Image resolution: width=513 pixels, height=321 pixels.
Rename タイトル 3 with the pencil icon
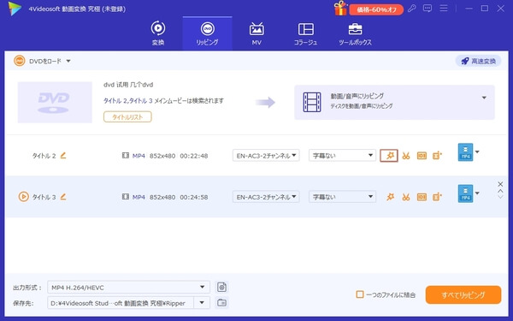(x=63, y=197)
